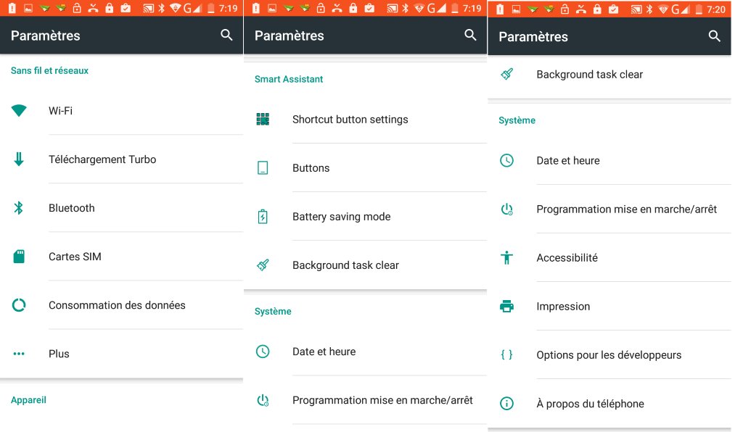Screen dimensions: 743x432
Task: Tap the developer options braces icon
Action: click(506, 354)
